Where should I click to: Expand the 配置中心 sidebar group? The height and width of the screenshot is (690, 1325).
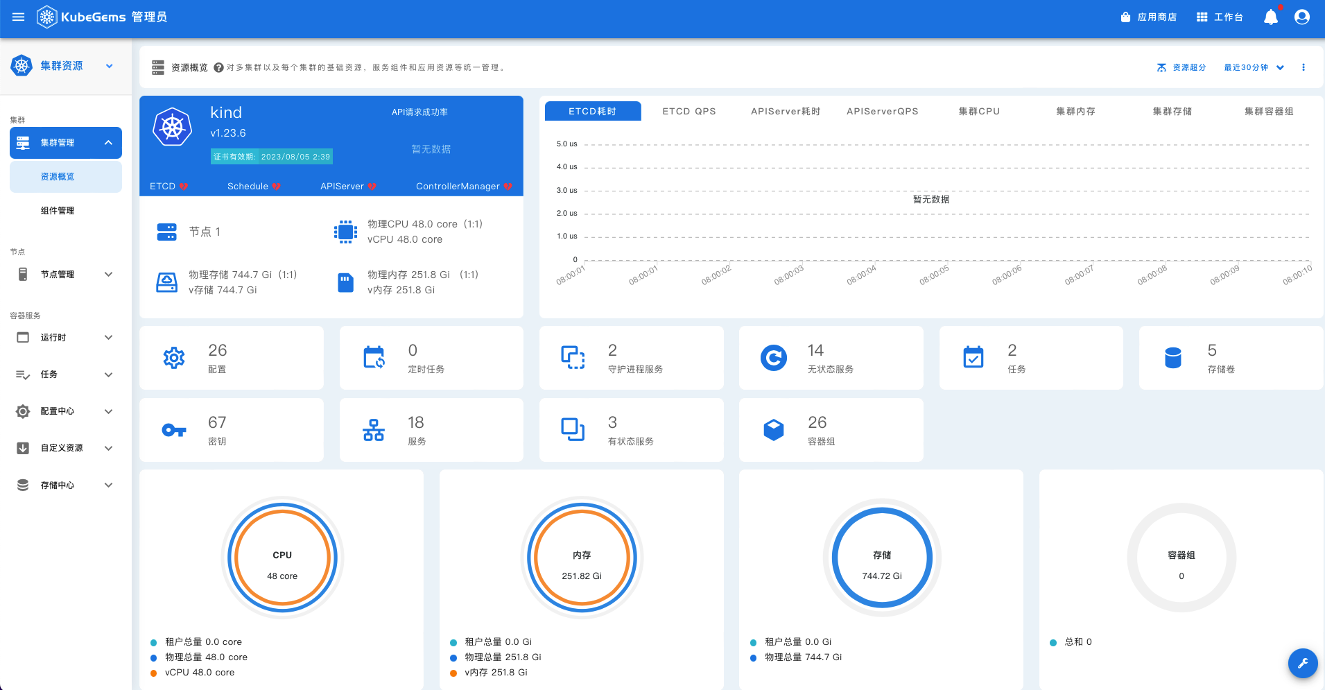pos(66,411)
